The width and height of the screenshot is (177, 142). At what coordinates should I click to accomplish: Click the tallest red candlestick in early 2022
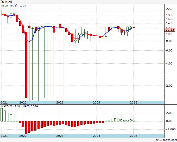point(26,64)
